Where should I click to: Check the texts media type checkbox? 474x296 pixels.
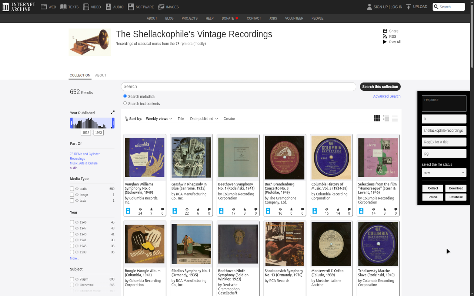click(72, 201)
